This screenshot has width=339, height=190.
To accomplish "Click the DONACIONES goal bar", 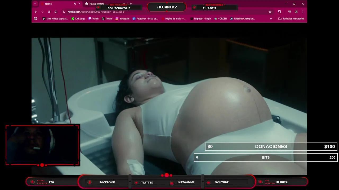I will tap(271, 147).
